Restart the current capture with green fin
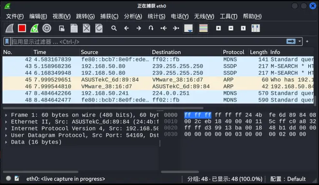The image size is (319, 185). [34, 28]
